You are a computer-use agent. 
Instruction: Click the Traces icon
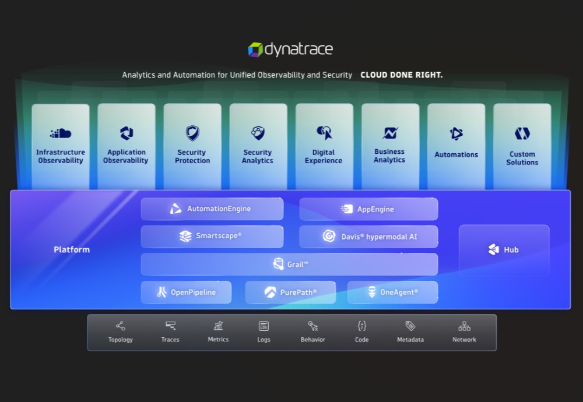coord(171,326)
